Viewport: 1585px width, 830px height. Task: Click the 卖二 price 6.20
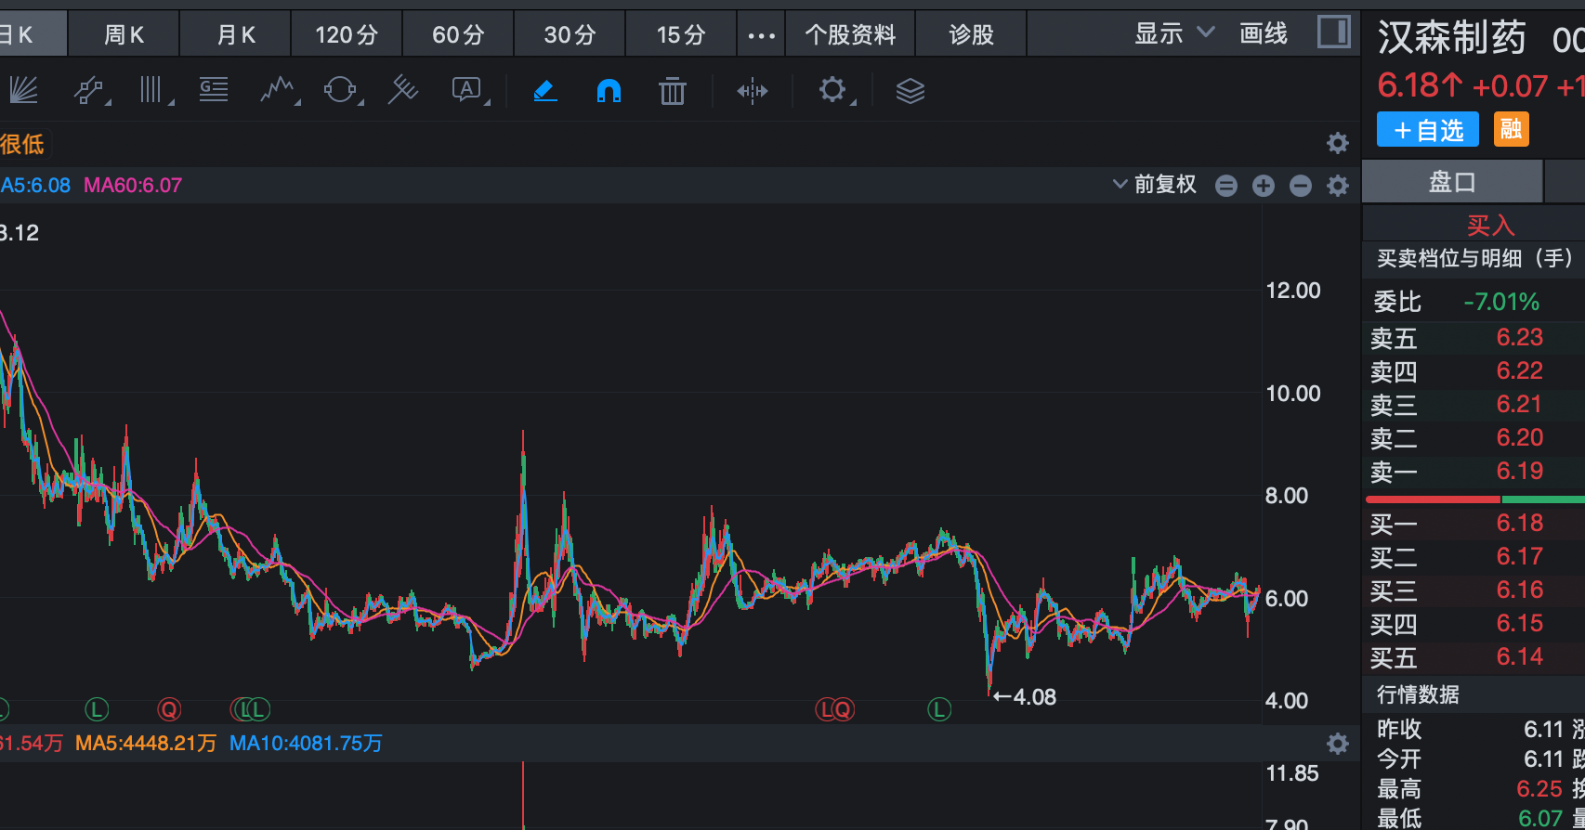1519,437
